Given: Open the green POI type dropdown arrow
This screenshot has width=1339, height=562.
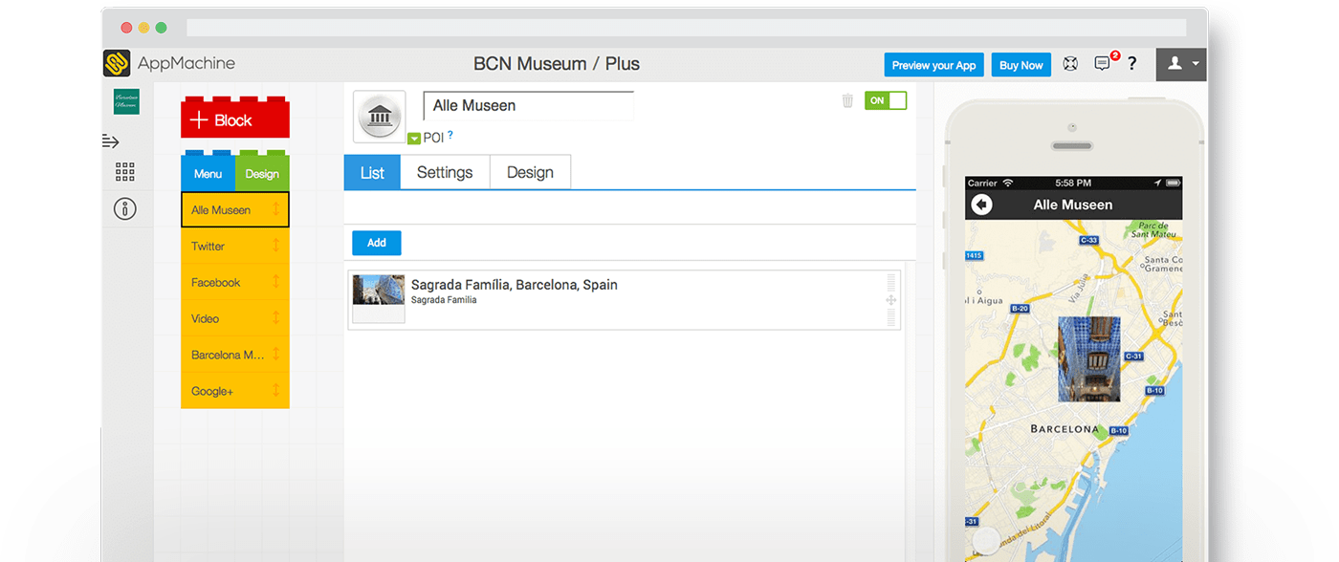Looking at the screenshot, I should coord(414,139).
